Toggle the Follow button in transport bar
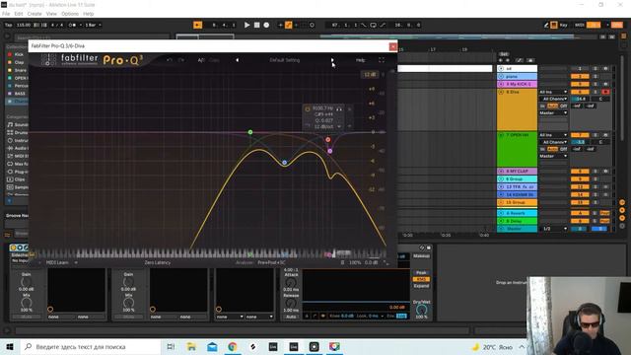 coord(197,25)
